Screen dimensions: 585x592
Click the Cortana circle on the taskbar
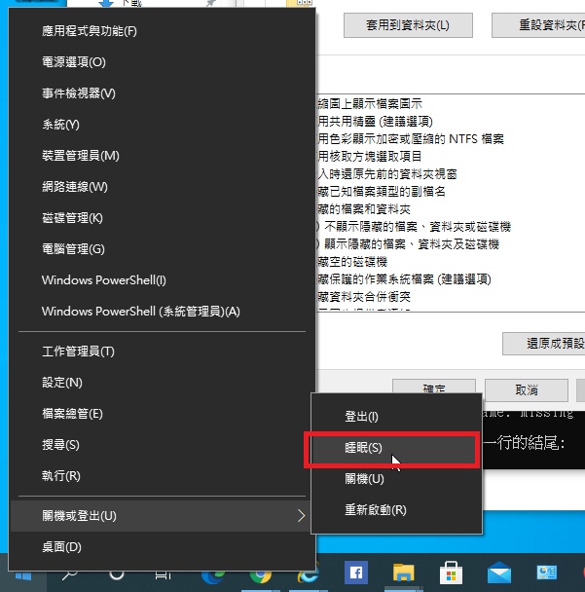tap(117, 575)
